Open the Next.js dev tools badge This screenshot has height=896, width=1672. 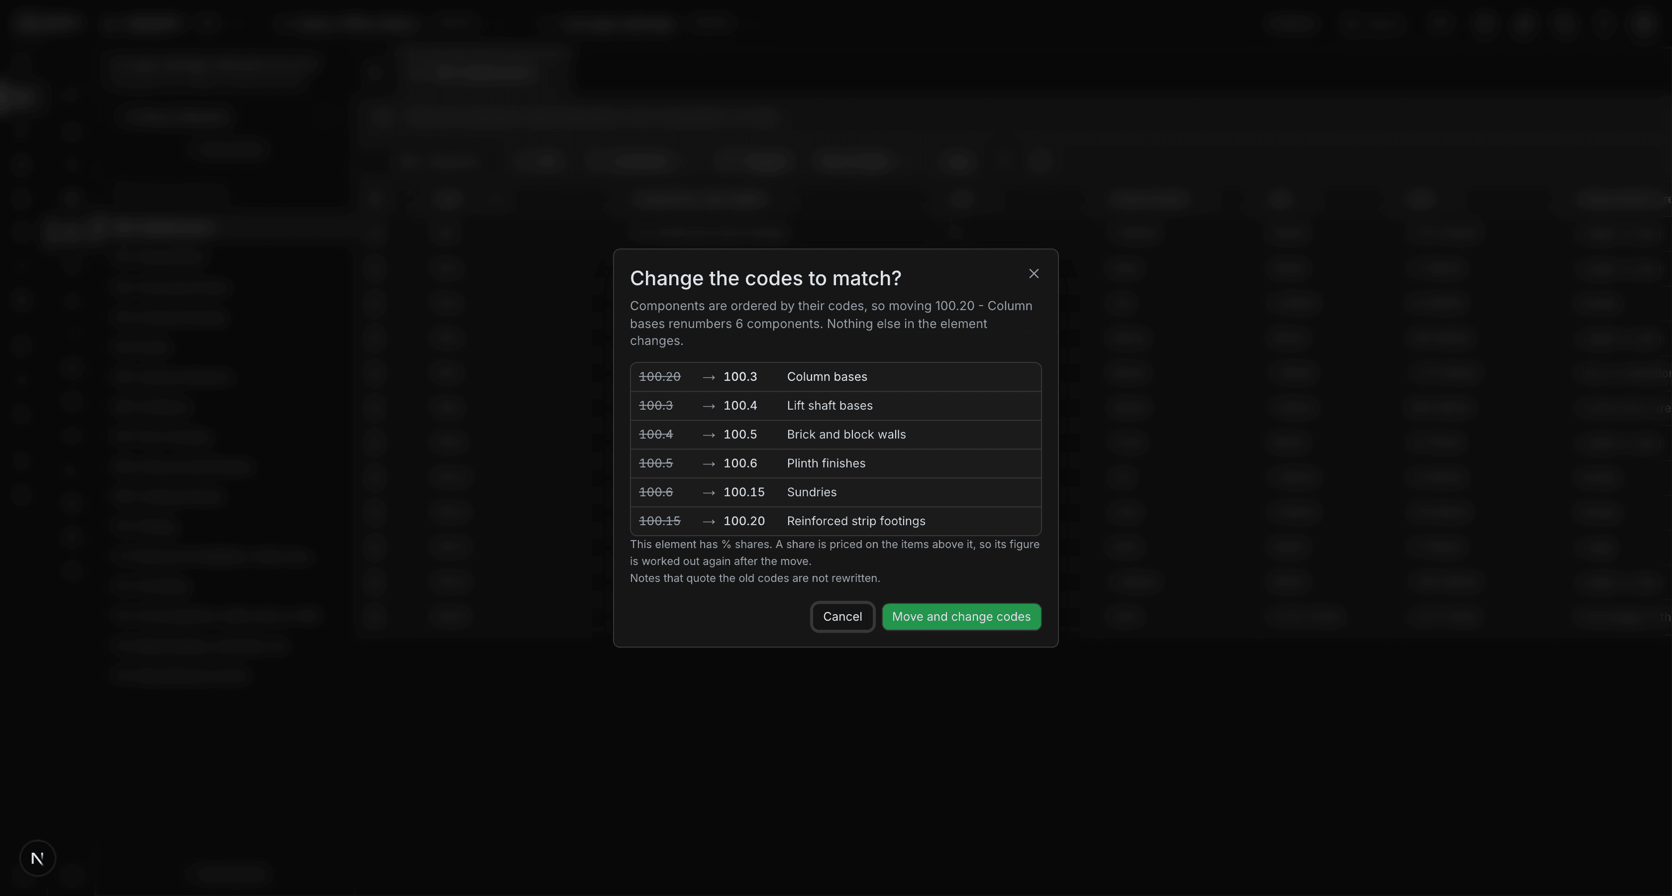[x=38, y=858]
